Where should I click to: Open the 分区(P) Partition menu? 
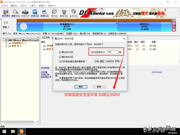[x=23, y=6]
